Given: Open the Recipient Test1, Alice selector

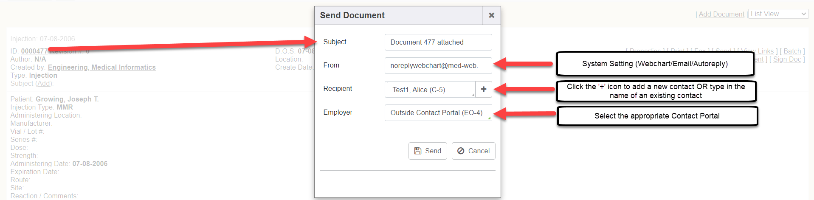Looking at the screenshot, I should click(x=430, y=90).
